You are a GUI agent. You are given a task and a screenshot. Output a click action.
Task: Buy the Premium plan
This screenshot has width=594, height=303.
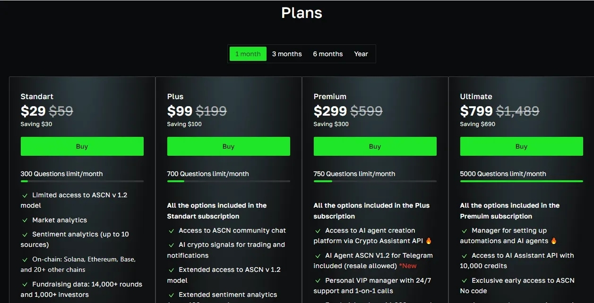tap(375, 146)
